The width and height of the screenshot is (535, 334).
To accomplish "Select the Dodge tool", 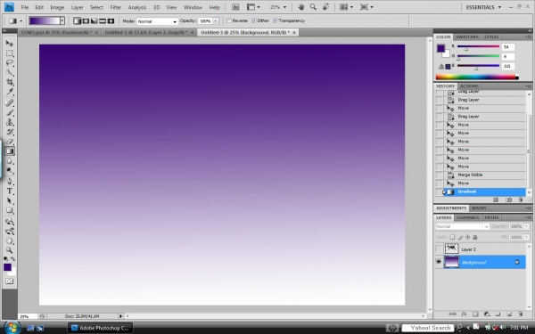I will pos(10,170).
